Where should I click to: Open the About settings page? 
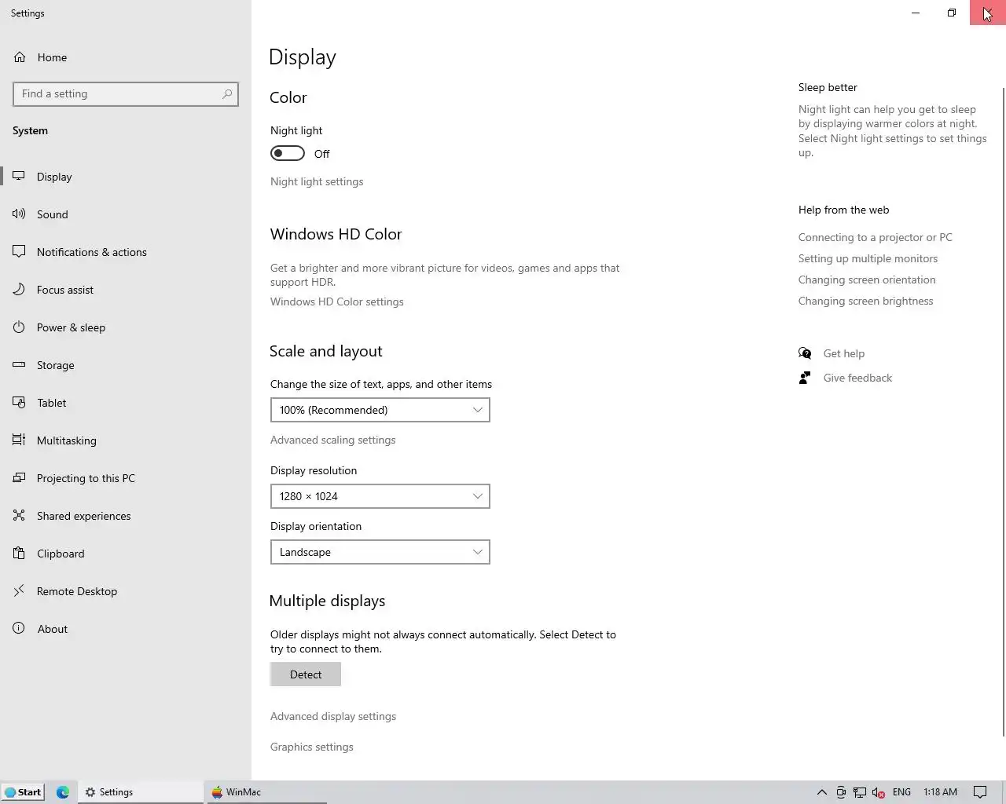126,629
